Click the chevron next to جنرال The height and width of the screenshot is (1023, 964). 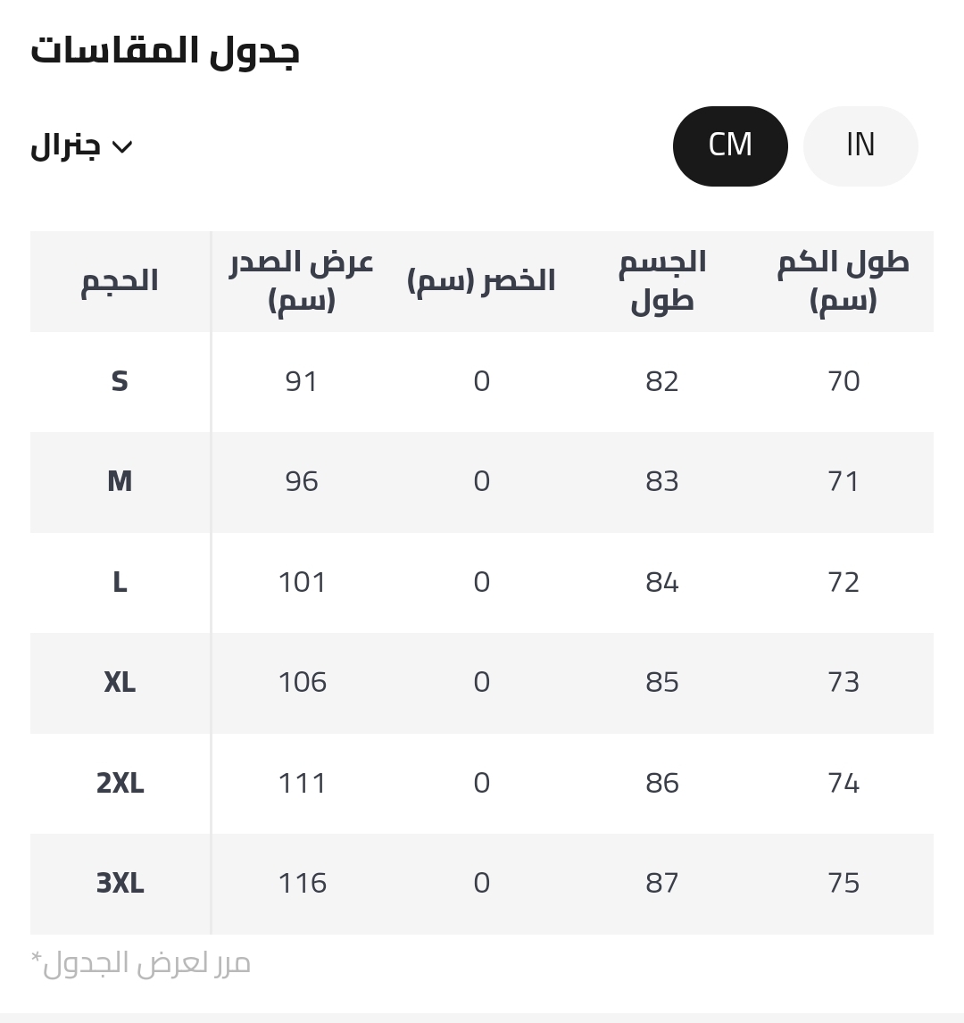click(122, 146)
